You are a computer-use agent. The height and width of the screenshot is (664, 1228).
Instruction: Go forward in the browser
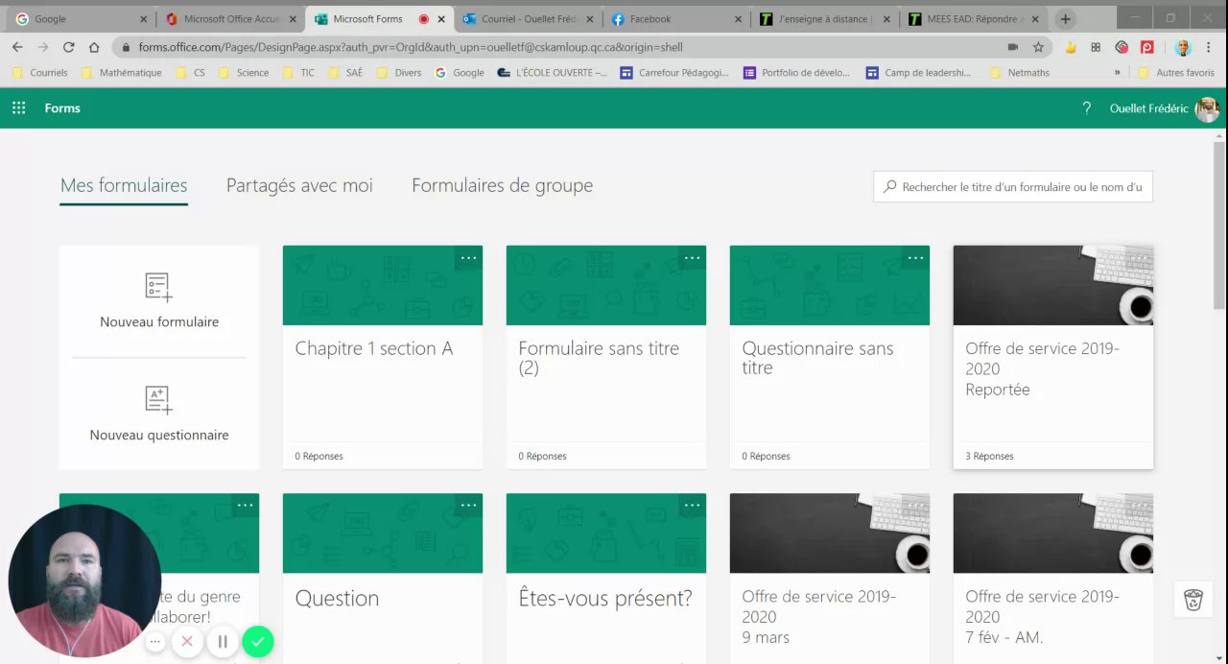[x=43, y=47]
